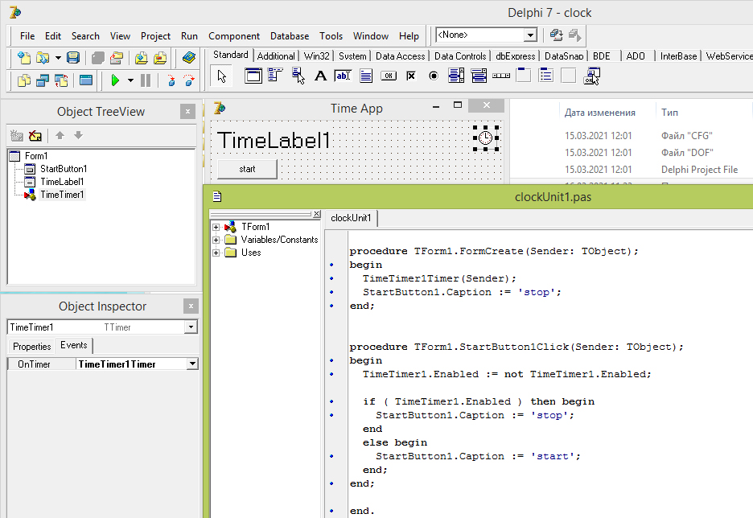Select the Button (OK) component icon
Screen dimensions: 753x518
pos(389,76)
